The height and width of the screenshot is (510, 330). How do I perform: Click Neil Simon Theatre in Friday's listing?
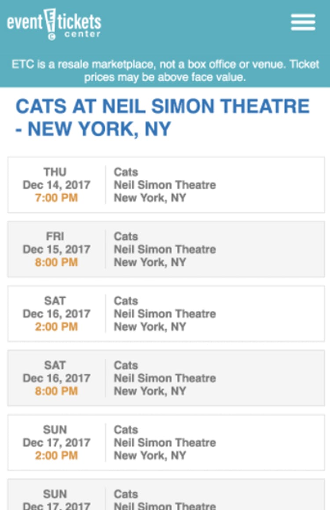click(x=165, y=249)
